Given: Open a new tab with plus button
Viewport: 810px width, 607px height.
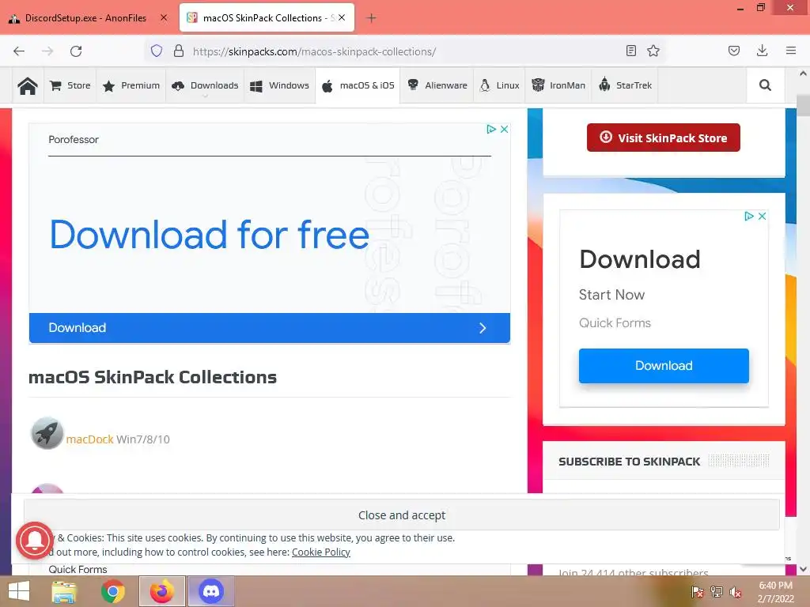Looking at the screenshot, I should [x=371, y=18].
